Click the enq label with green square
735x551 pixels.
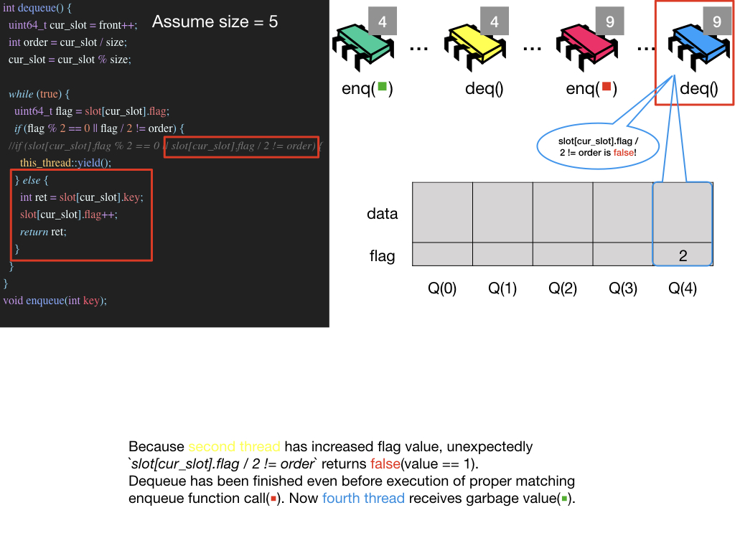[x=367, y=88]
